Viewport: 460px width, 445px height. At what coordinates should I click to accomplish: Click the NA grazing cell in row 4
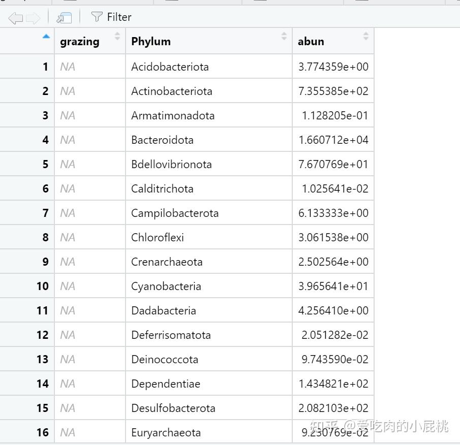[x=90, y=140]
